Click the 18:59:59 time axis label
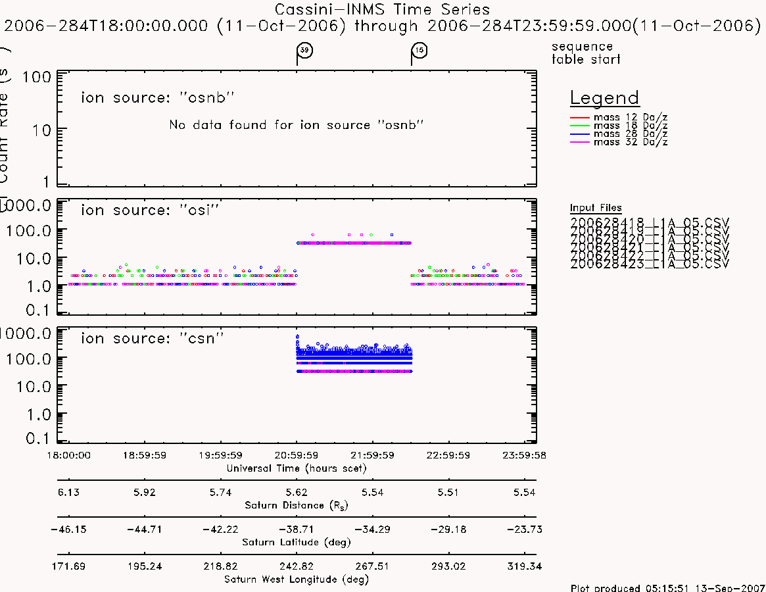The width and height of the screenshot is (766, 592). coord(145,455)
